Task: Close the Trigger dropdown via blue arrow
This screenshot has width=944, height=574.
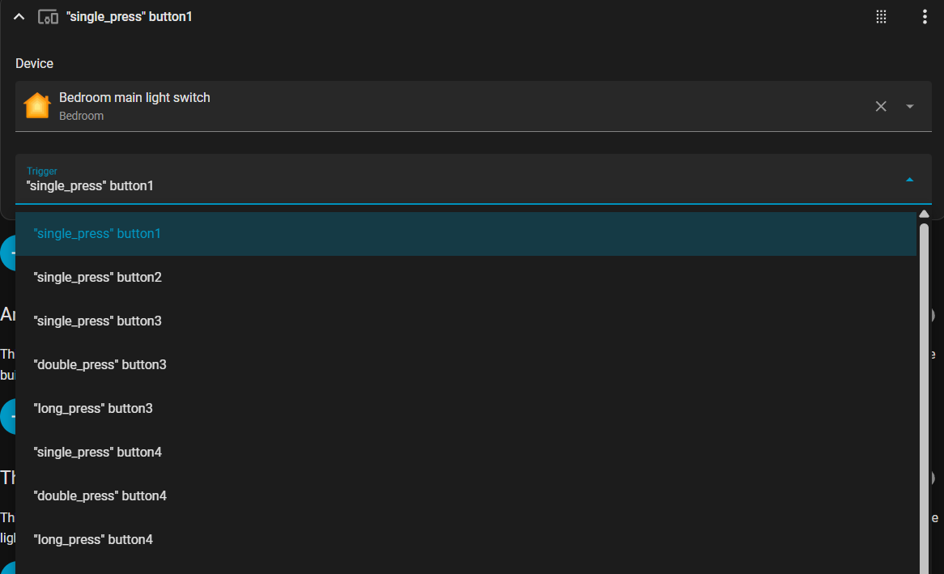Action: coord(910,179)
